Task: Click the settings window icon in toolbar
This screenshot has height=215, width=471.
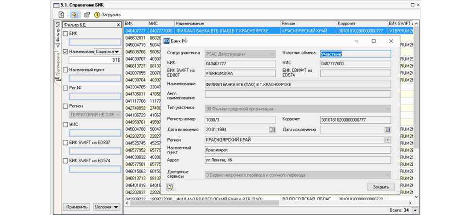Action: coord(86,15)
